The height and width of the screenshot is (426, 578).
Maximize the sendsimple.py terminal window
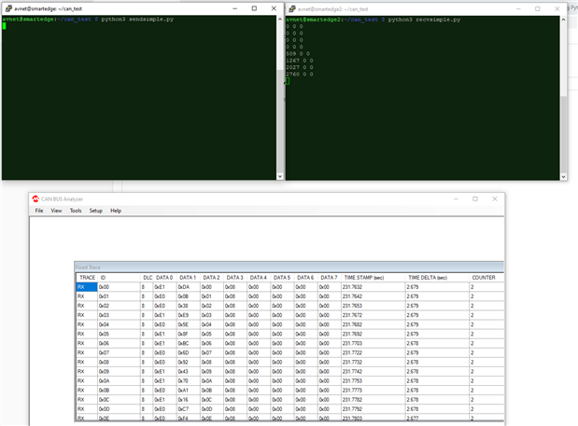pos(255,8)
